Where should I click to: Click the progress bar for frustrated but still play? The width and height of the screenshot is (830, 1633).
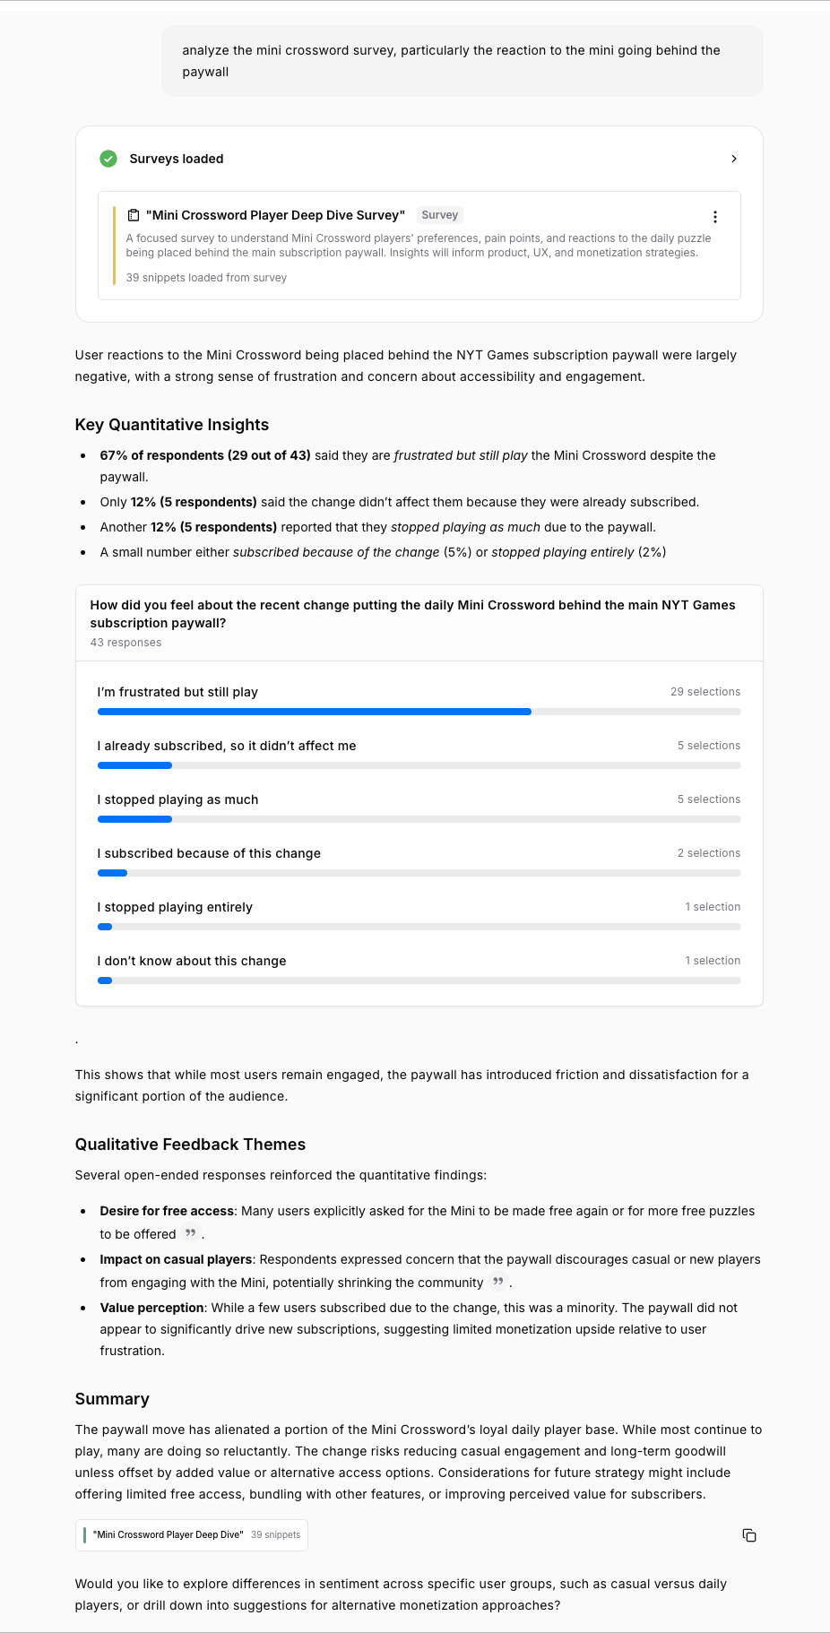pos(314,712)
